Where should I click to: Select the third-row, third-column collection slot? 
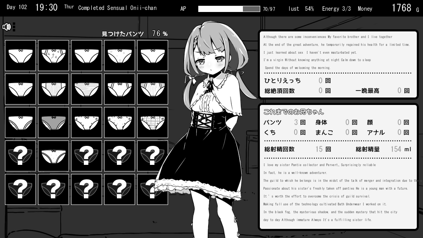[87, 122]
